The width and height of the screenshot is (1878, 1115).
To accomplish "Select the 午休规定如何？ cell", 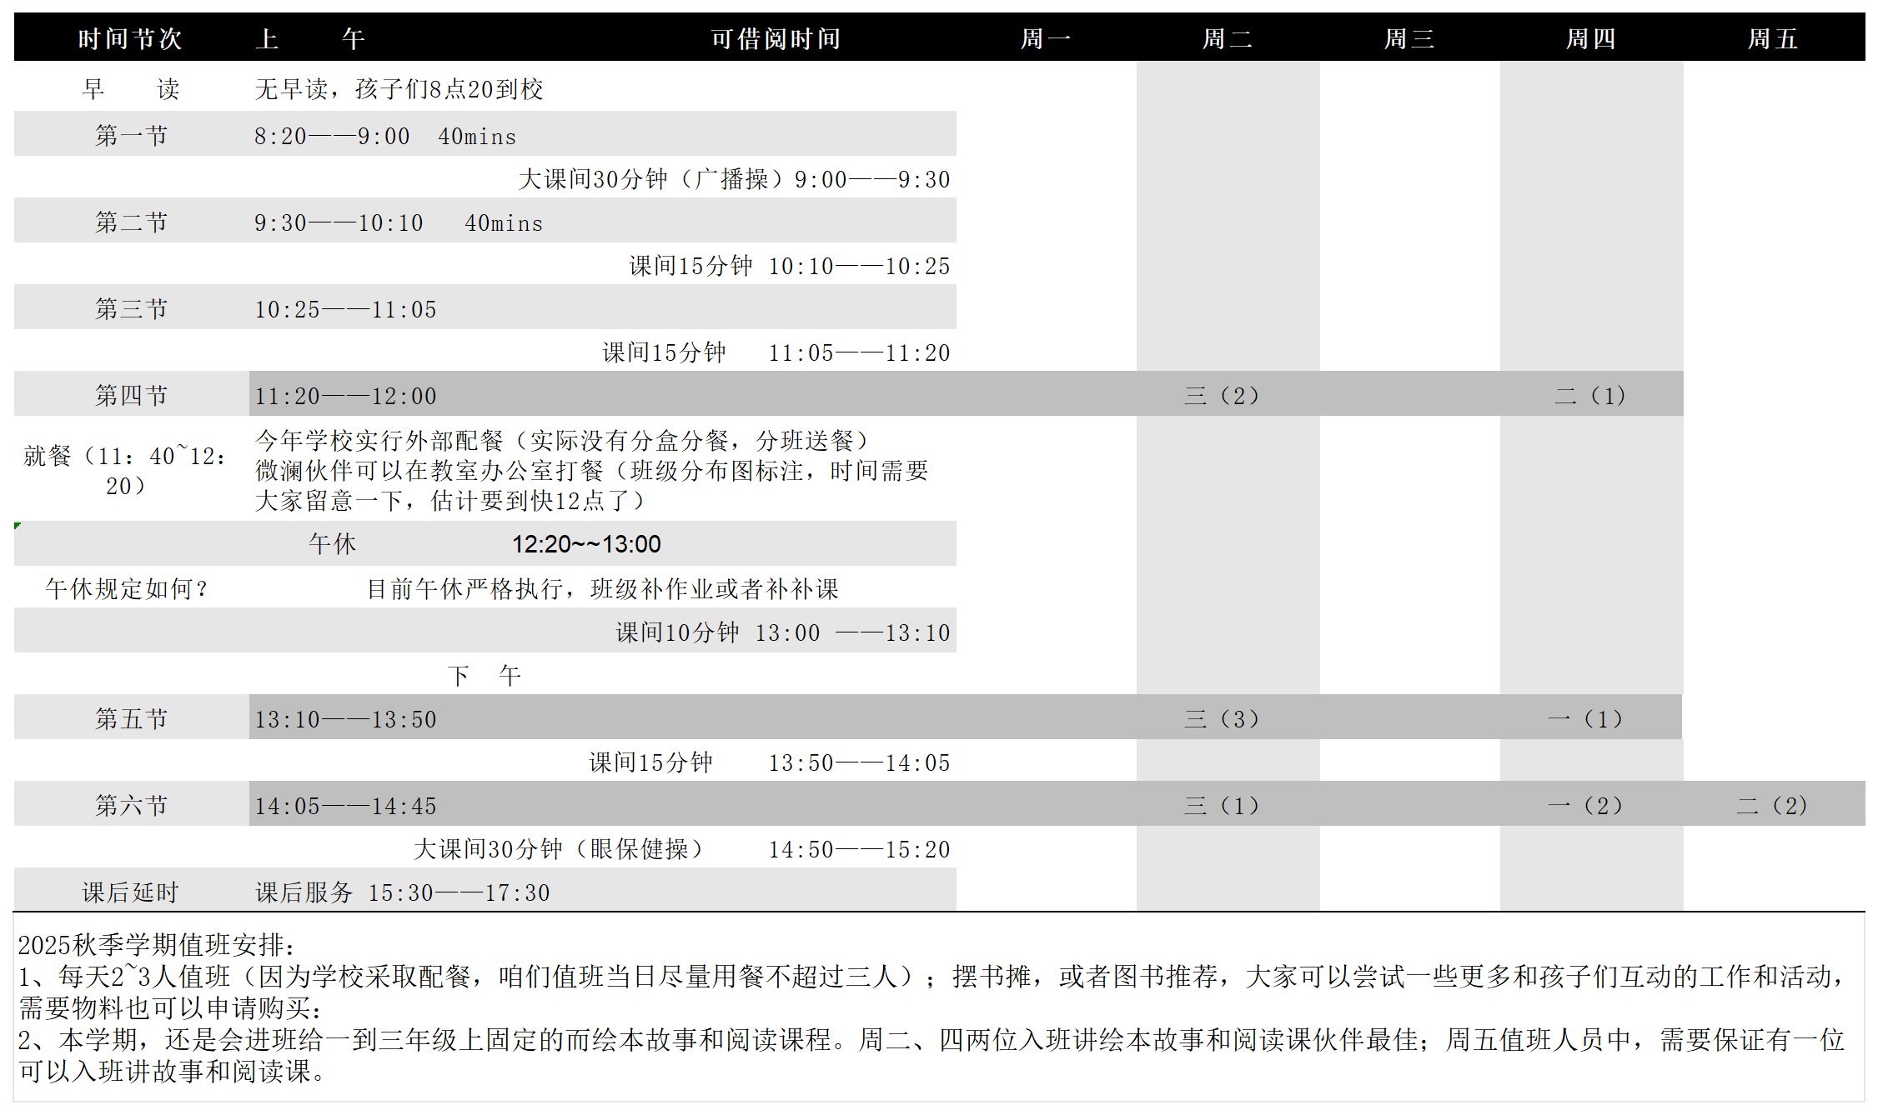I will (127, 588).
